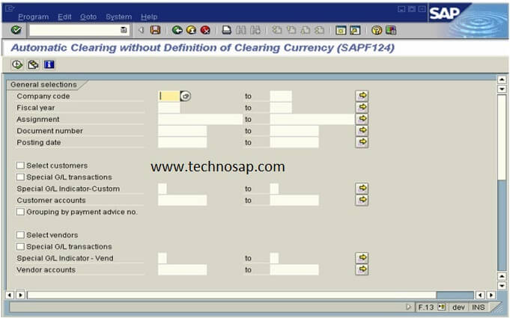The height and width of the screenshot is (318, 510).
Task: Open the System menu
Action: click(118, 16)
